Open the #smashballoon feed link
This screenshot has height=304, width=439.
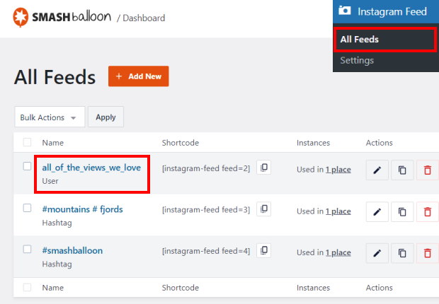72,250
